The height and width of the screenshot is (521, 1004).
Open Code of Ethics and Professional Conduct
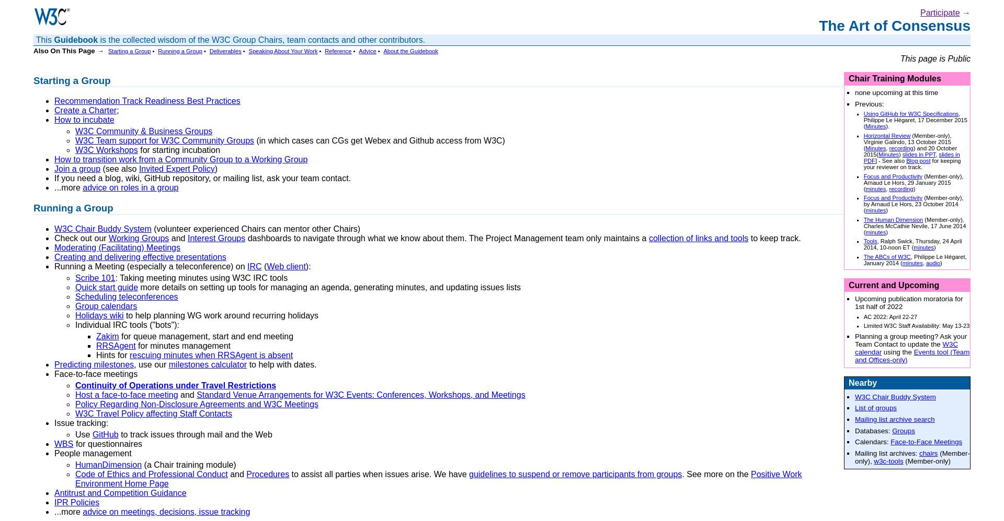(152, 475)
